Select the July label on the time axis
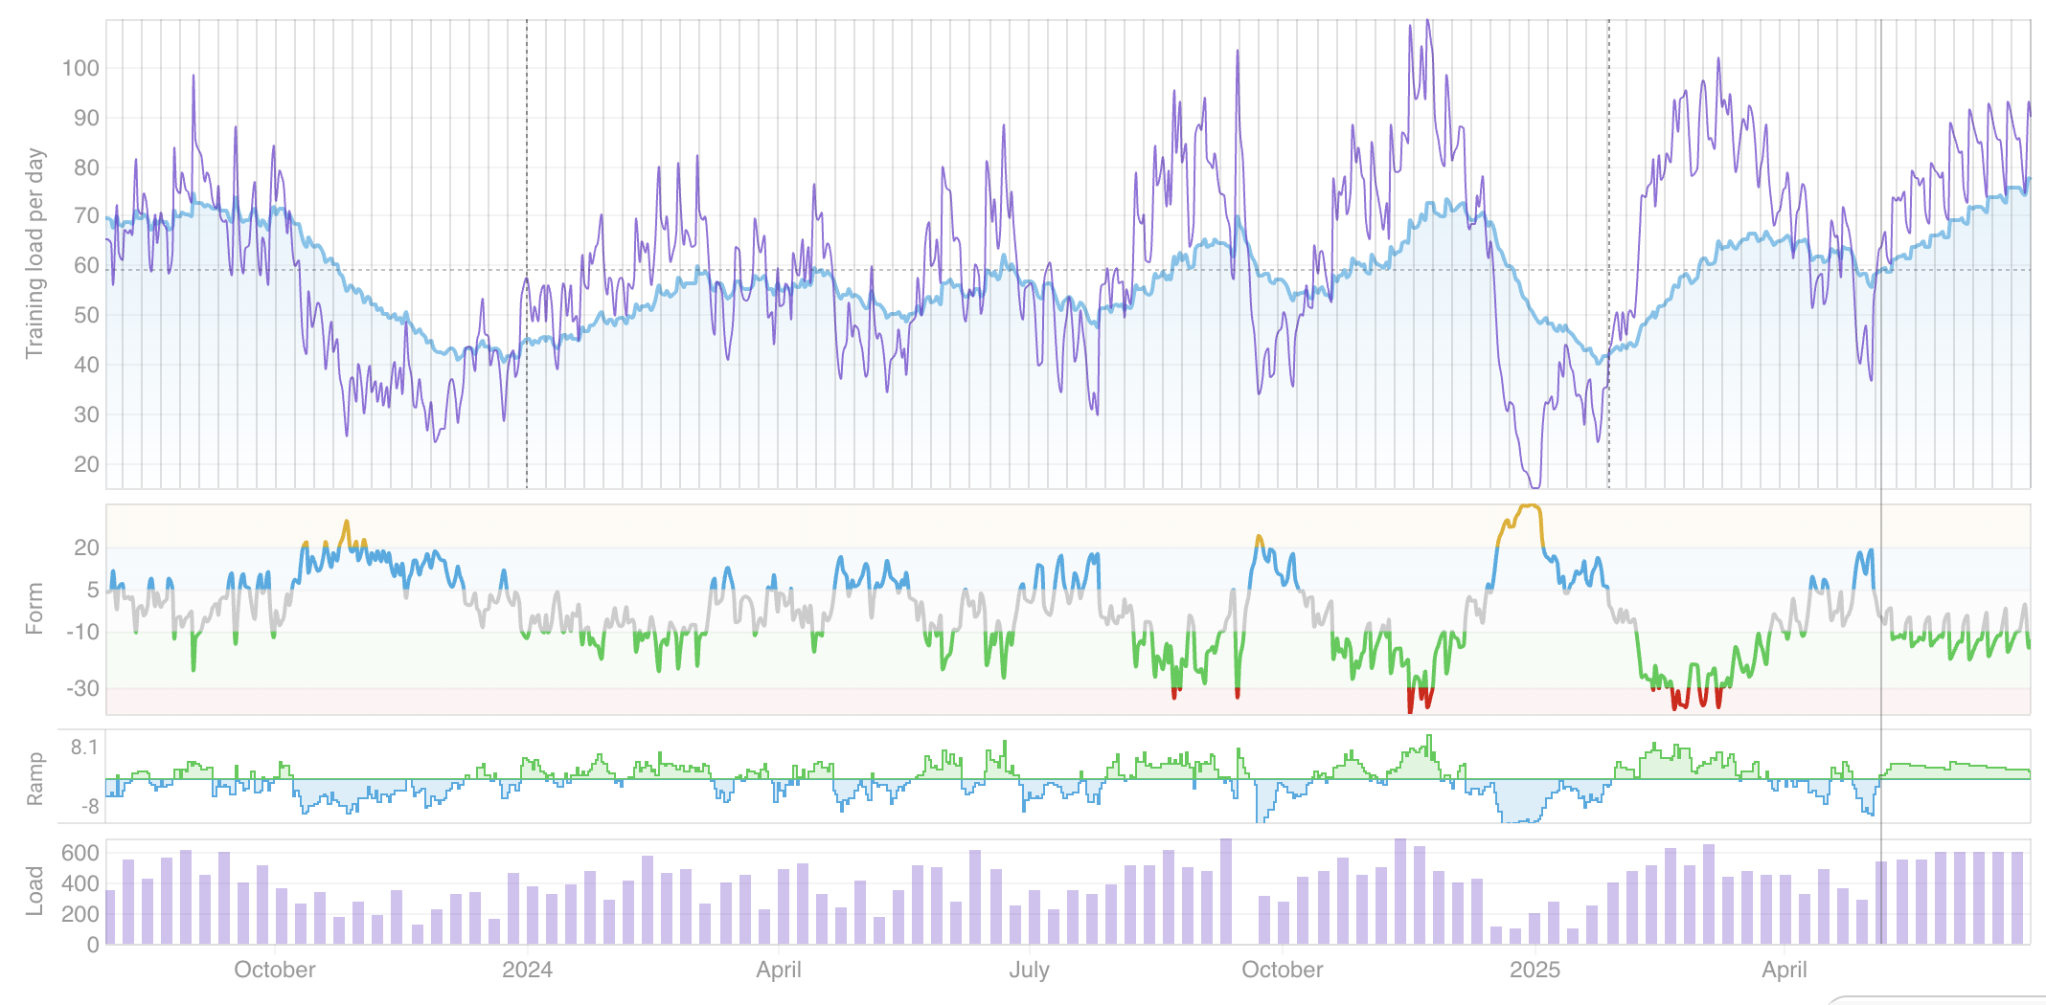The height and width of the screenshot is (1005, 2046). coord(1030,970)
